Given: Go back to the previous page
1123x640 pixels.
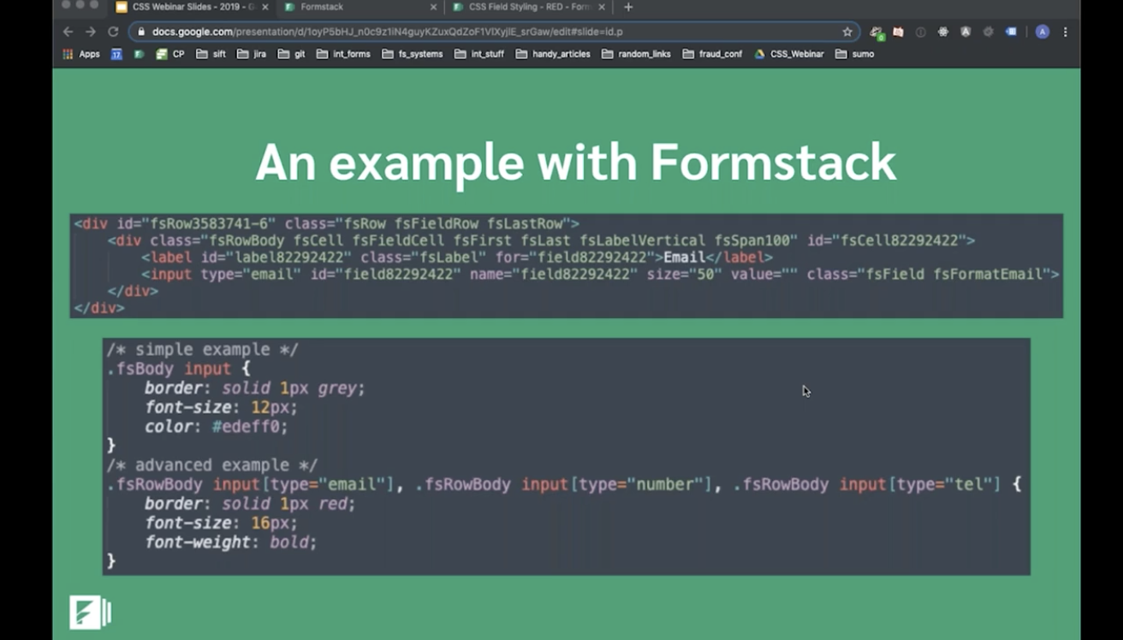Looking at the screenshot, I should click(68, 32).
